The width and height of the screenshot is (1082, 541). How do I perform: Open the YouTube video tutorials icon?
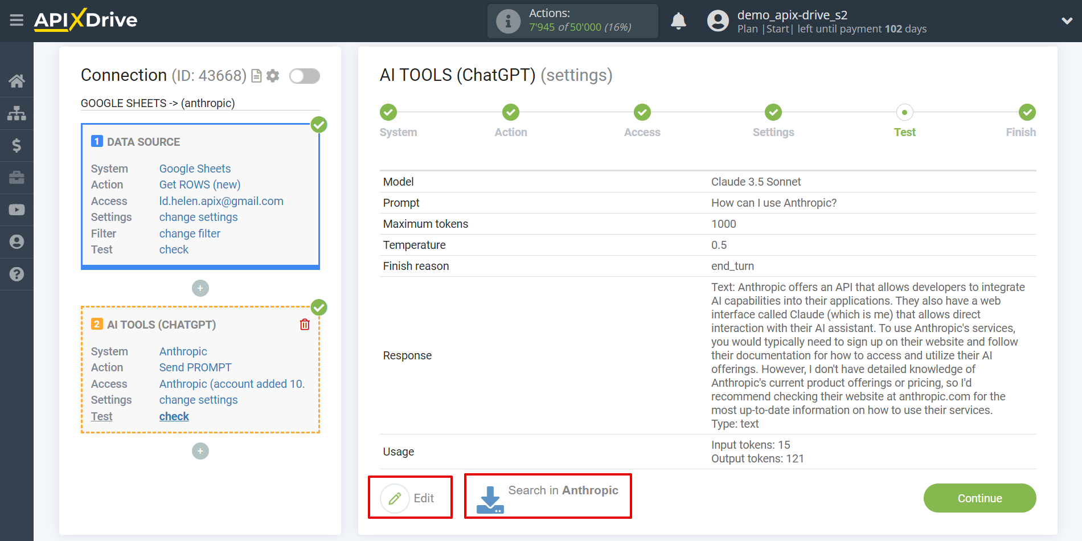pos(17,210)
